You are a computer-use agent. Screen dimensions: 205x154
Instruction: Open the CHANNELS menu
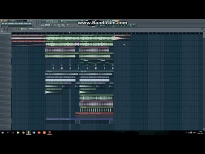[x=11, y=24]
